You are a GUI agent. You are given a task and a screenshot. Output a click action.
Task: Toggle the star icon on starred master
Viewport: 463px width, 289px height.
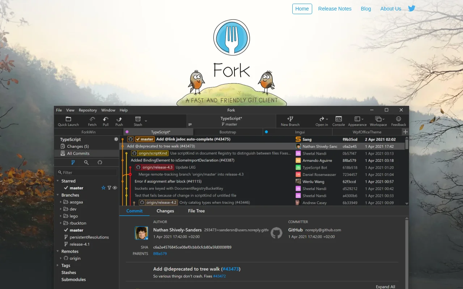point(103,188)
